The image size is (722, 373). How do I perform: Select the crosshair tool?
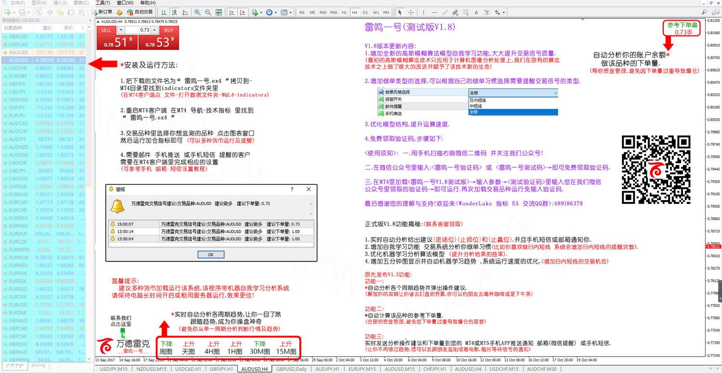pyautogui.click(x=411, y=12)
